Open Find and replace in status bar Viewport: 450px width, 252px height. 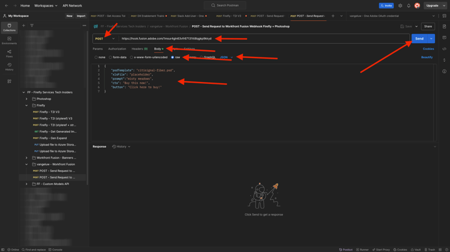34,250
